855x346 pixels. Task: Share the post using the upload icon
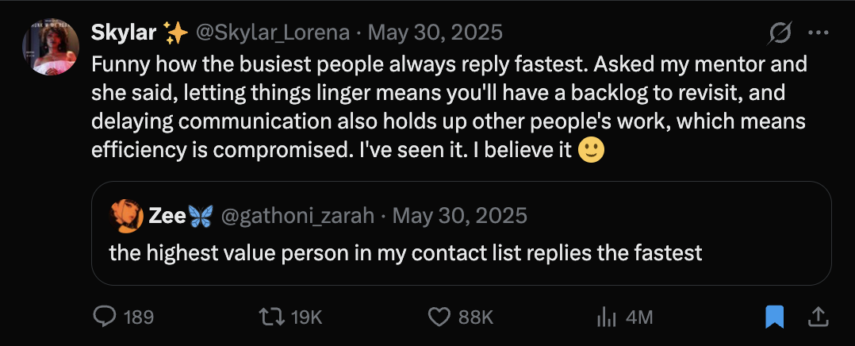[x=817, y=317]
